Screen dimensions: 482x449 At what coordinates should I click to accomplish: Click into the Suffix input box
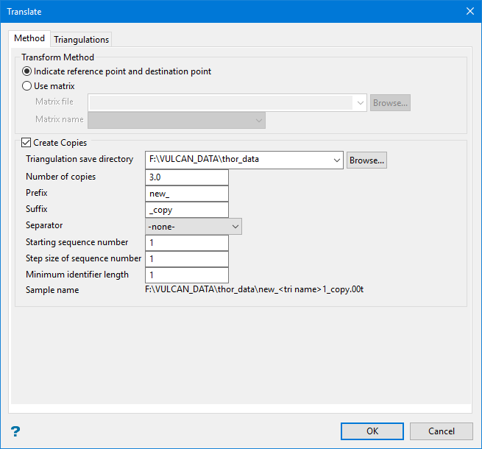[187, 210]
